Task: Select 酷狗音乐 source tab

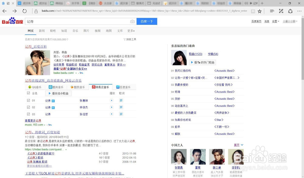Action: 56,87
